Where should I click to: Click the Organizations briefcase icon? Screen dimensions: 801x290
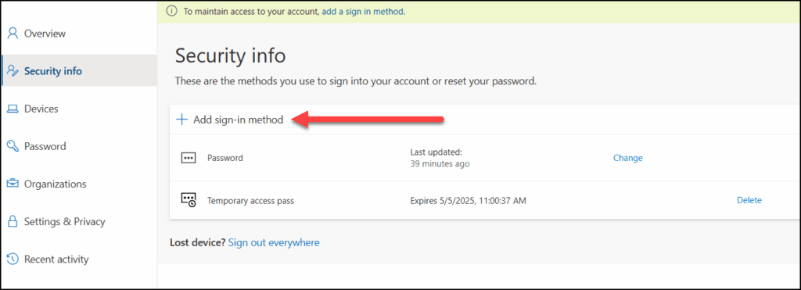point(13,184)
